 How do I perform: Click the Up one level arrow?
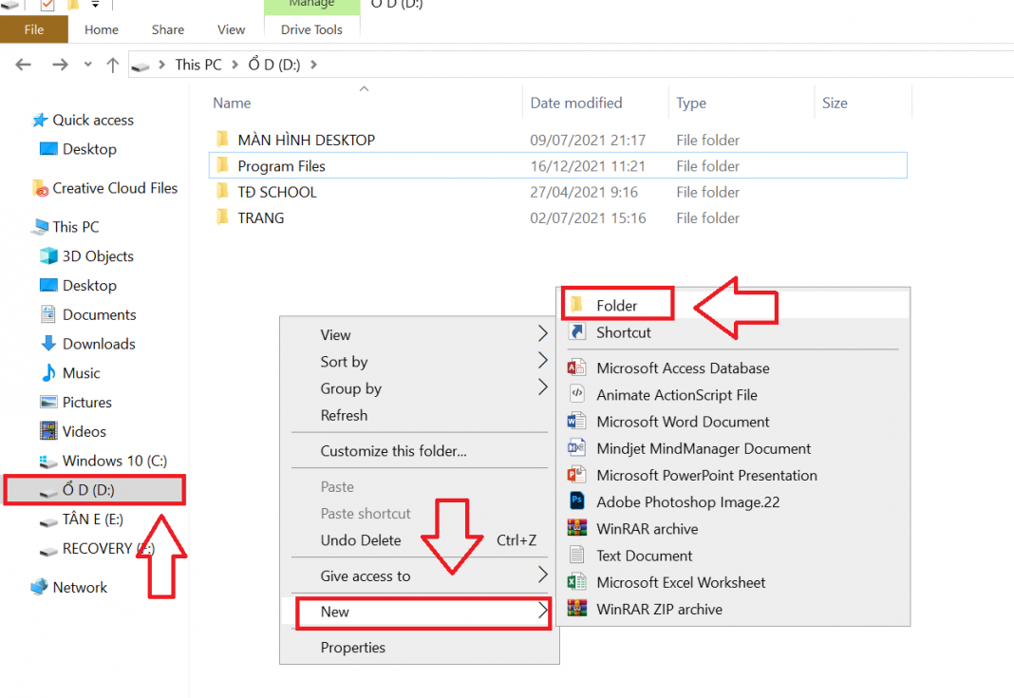(113, 65)
